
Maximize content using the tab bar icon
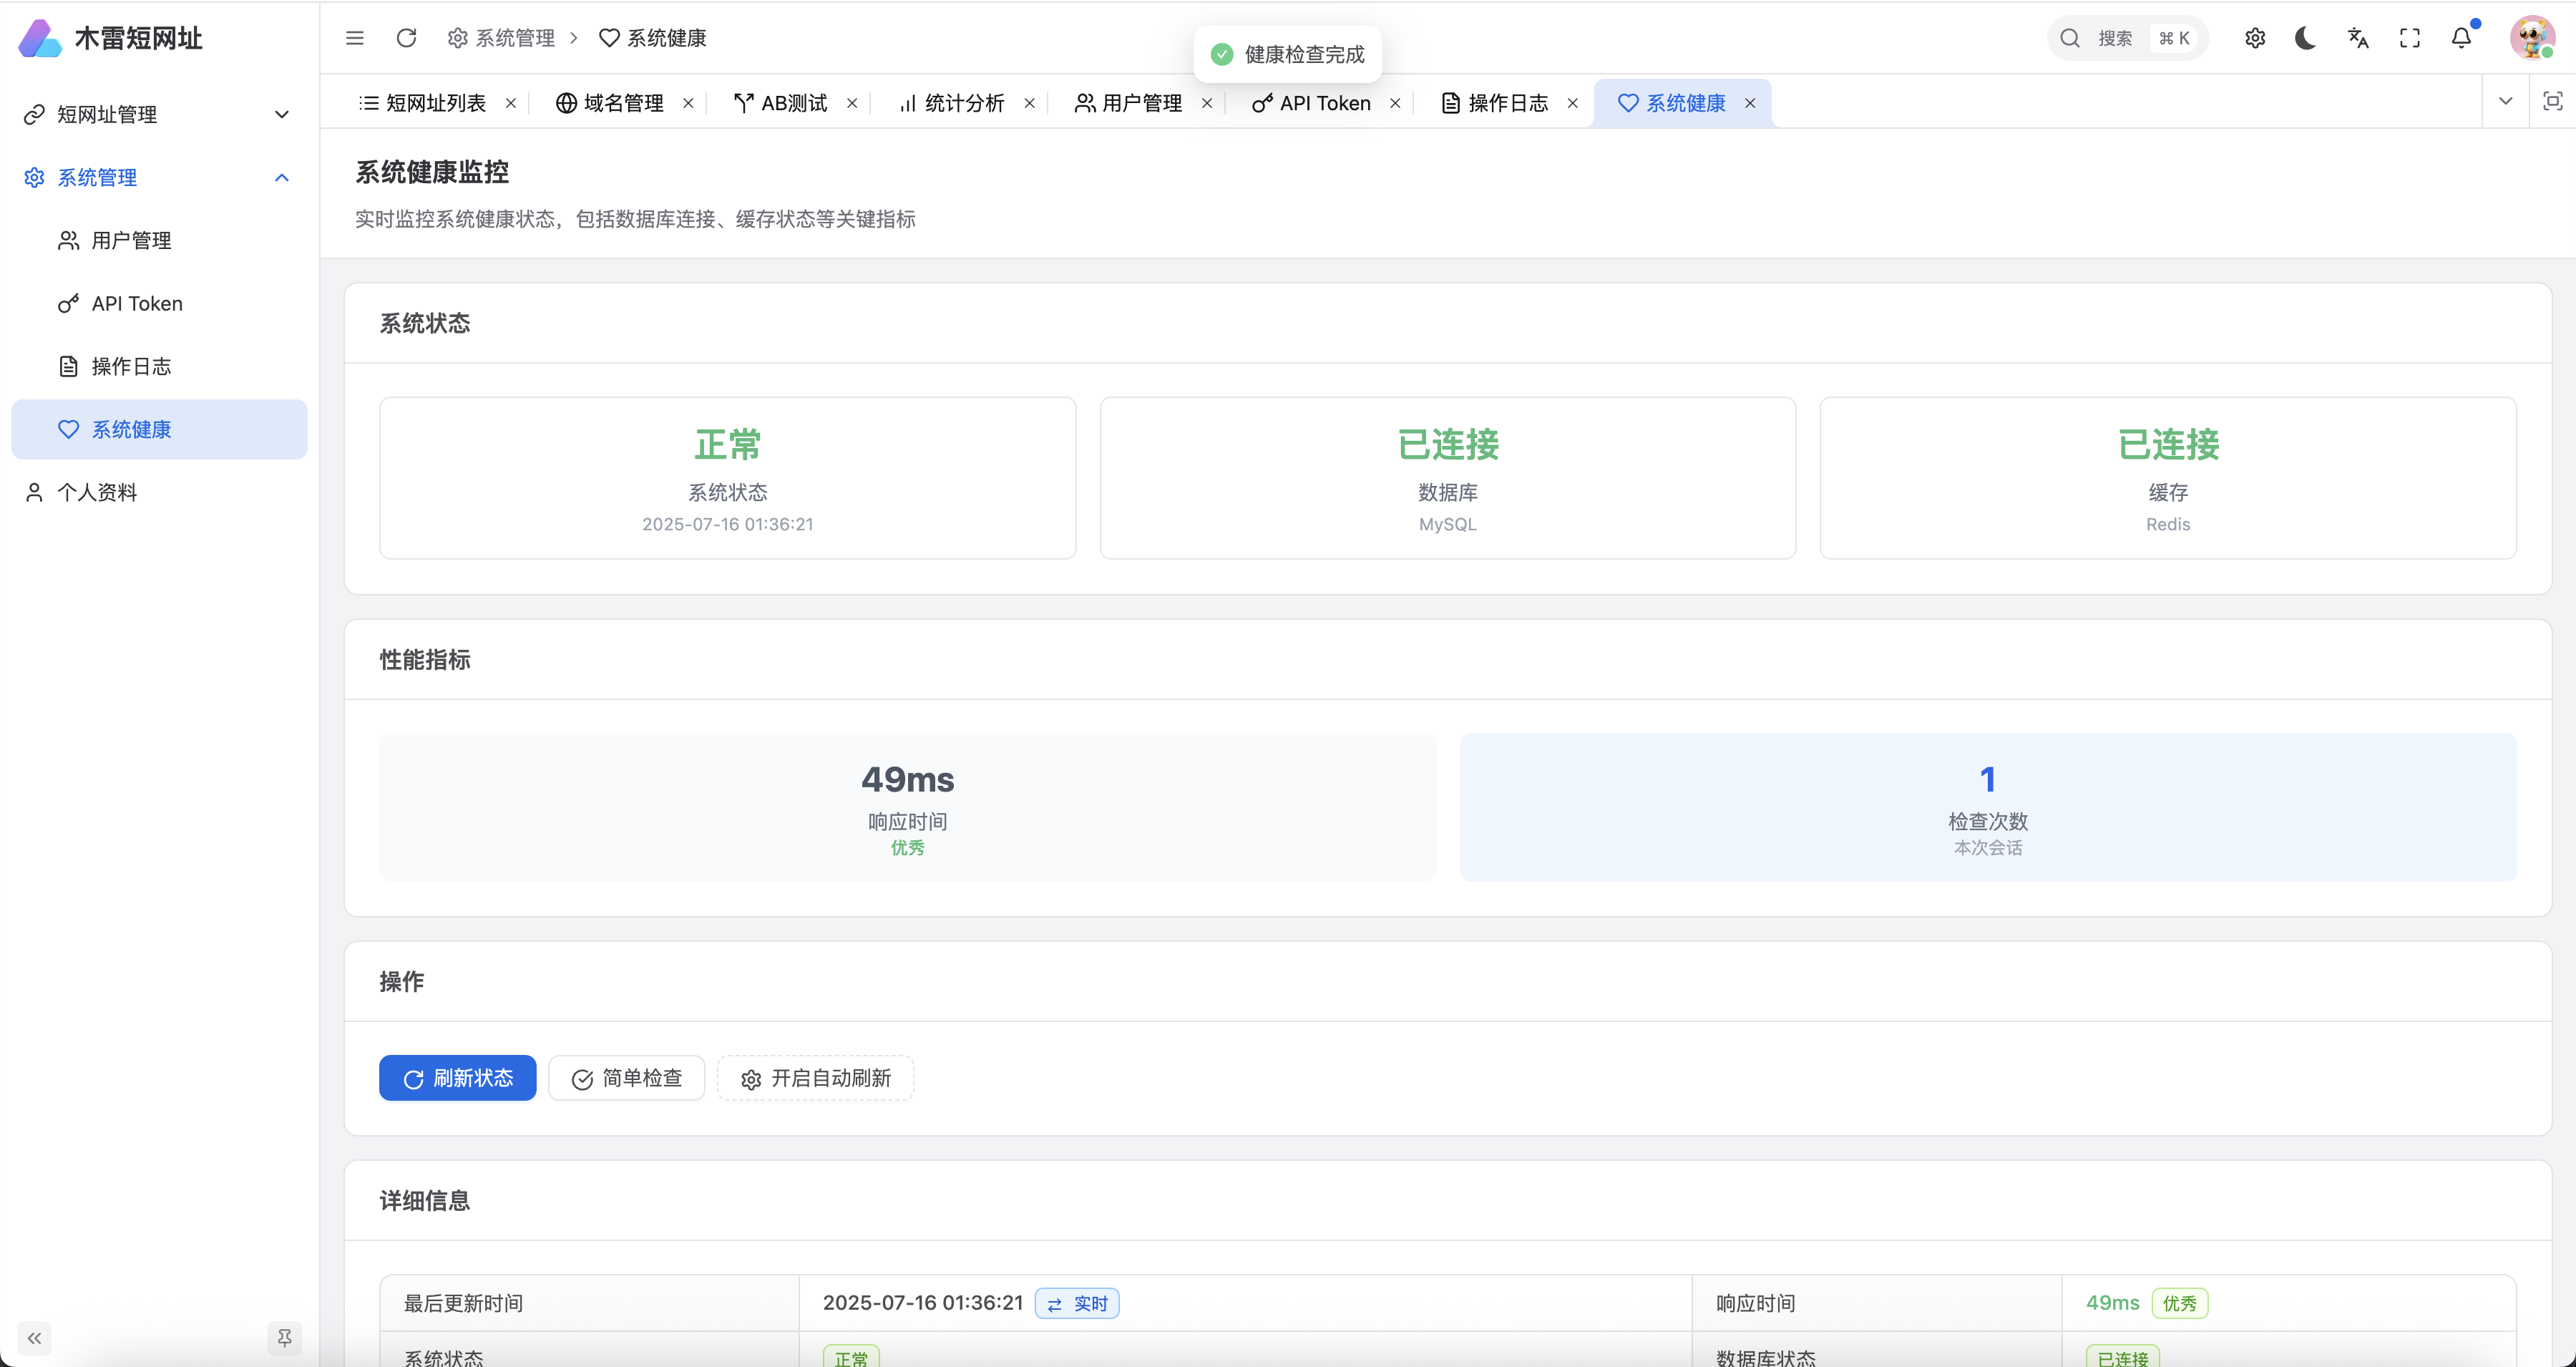tap(2552, 101)
